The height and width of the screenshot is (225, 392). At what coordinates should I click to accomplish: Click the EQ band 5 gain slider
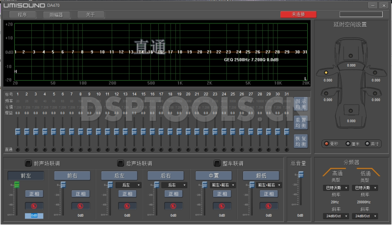53,132
